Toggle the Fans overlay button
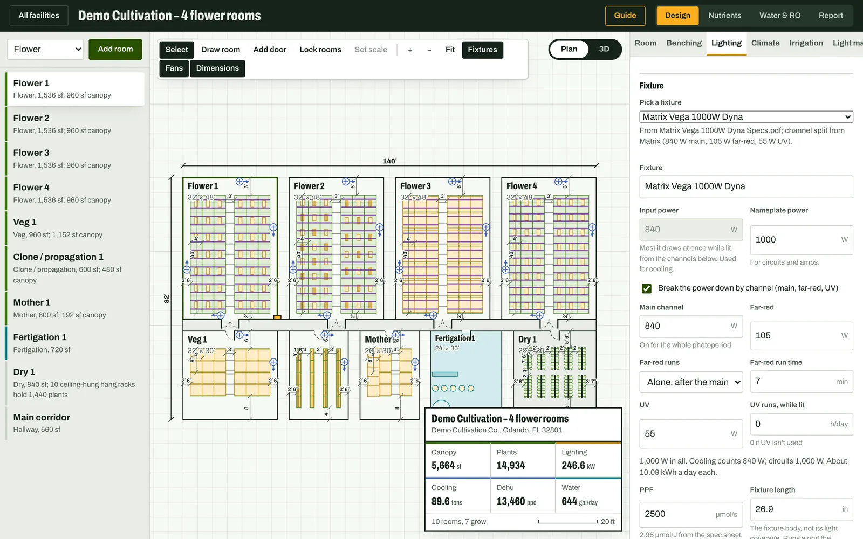The height and width of the screenshot is (539, 863). [x=174, y=68]
